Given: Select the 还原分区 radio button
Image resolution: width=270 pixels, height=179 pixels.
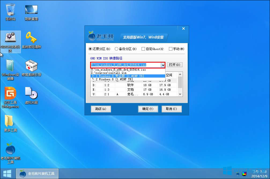Looking at the screenshot, I should point(91,49).
